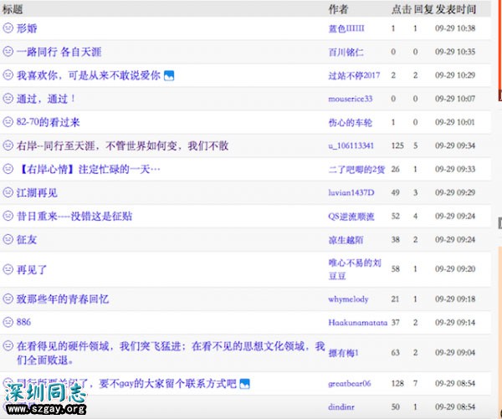This screenshot has width=502, height=419.
Task: Click the smiley icon next to 江湖再见
Action: click(x=8, y=192)
